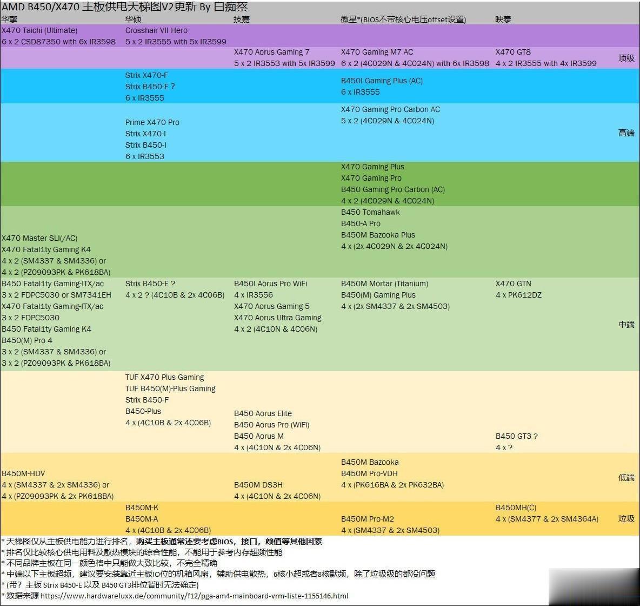Select the 4 x PK612DZ spec line
640x606 pixels.
(519, 295)
